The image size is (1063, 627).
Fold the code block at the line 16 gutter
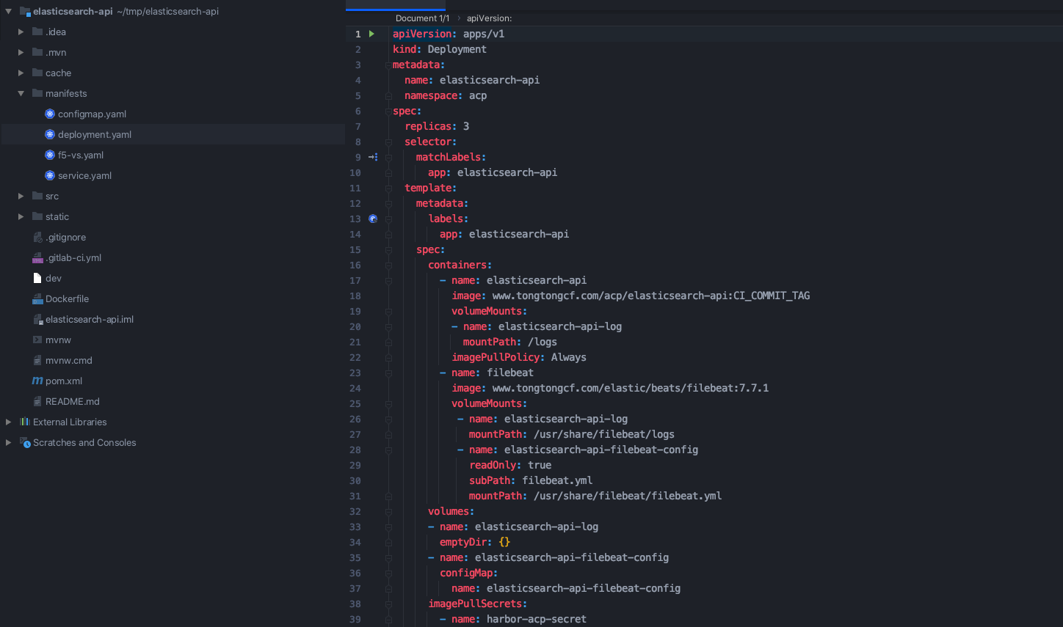click(x=388, y=265)
